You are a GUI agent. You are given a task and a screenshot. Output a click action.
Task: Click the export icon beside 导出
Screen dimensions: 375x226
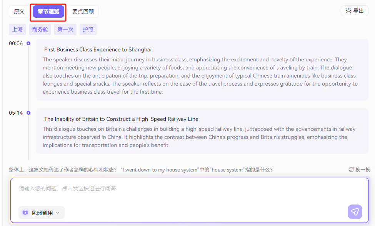[348, 10]
